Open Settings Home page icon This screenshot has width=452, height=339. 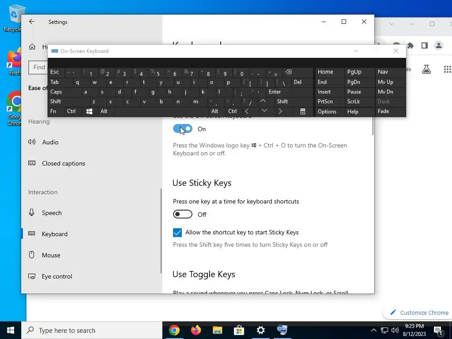[32, 47]
